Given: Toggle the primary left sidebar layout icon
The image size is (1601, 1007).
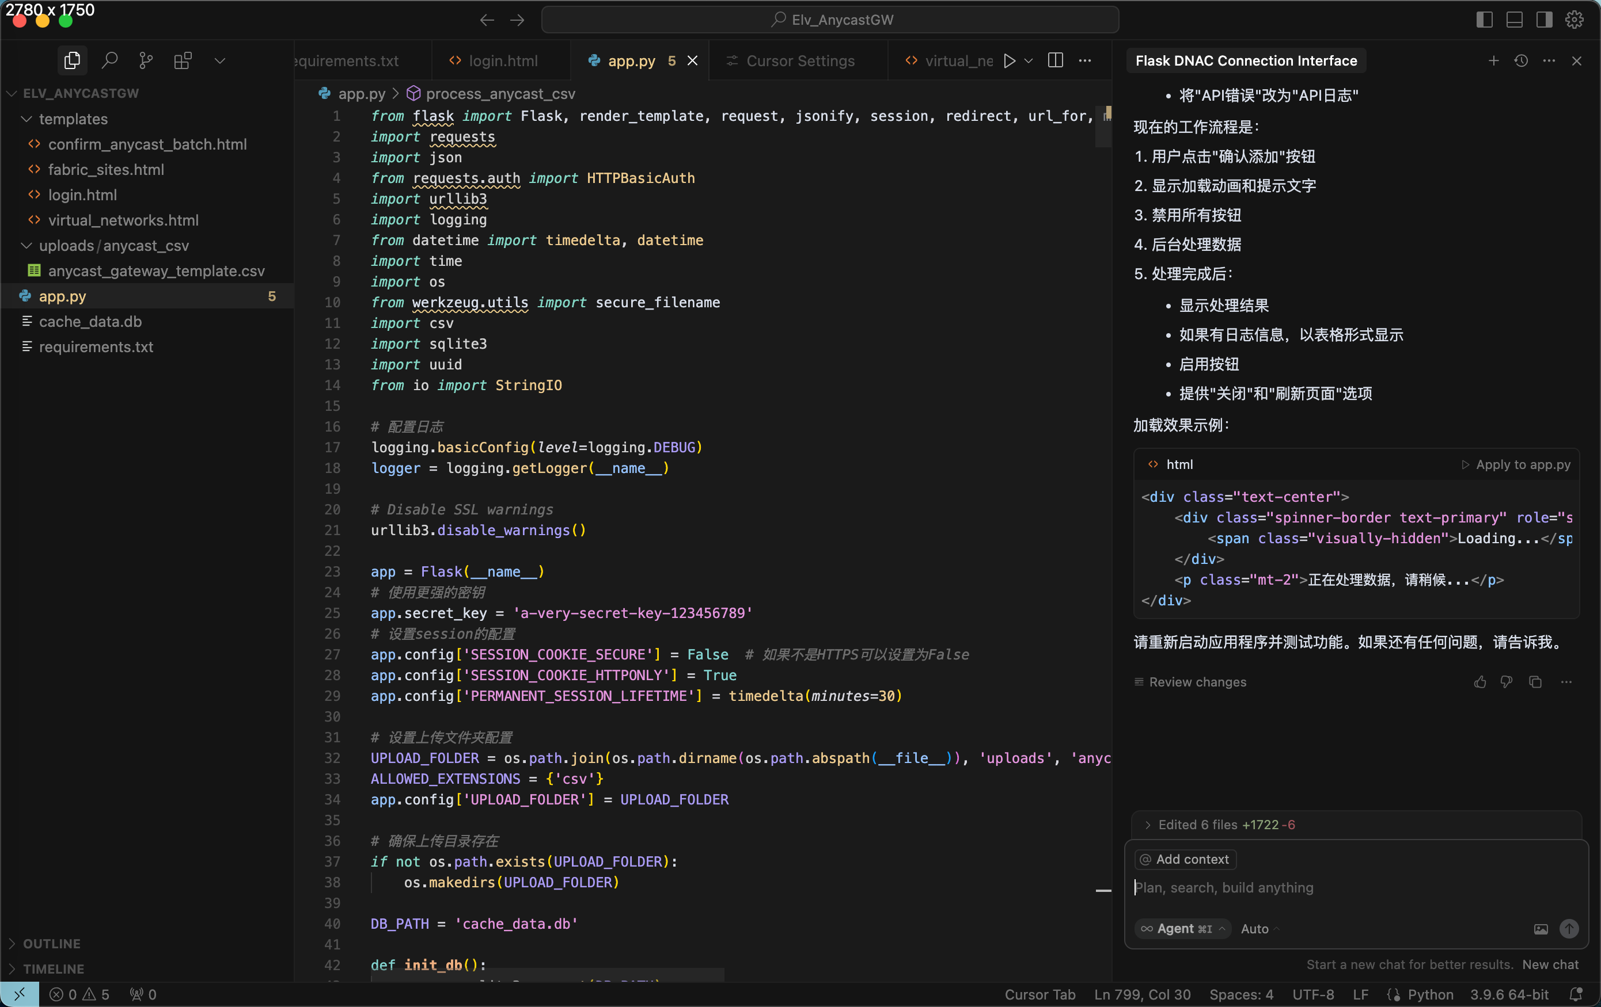Looking at the screenshot, I should (1484, 20).
